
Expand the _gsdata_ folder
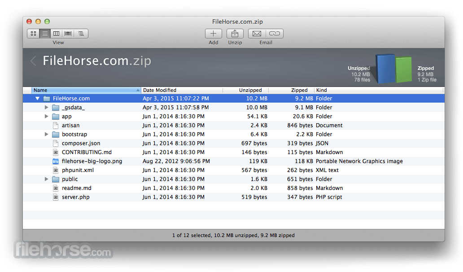tap(46, 108)
